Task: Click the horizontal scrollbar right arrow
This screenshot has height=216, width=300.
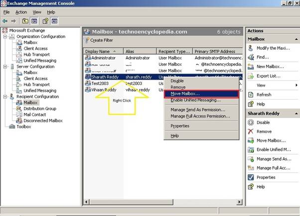Action: coord(239,202)
